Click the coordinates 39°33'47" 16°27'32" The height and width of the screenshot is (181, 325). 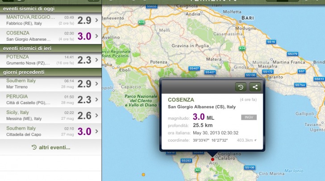(x=210, y=140)
